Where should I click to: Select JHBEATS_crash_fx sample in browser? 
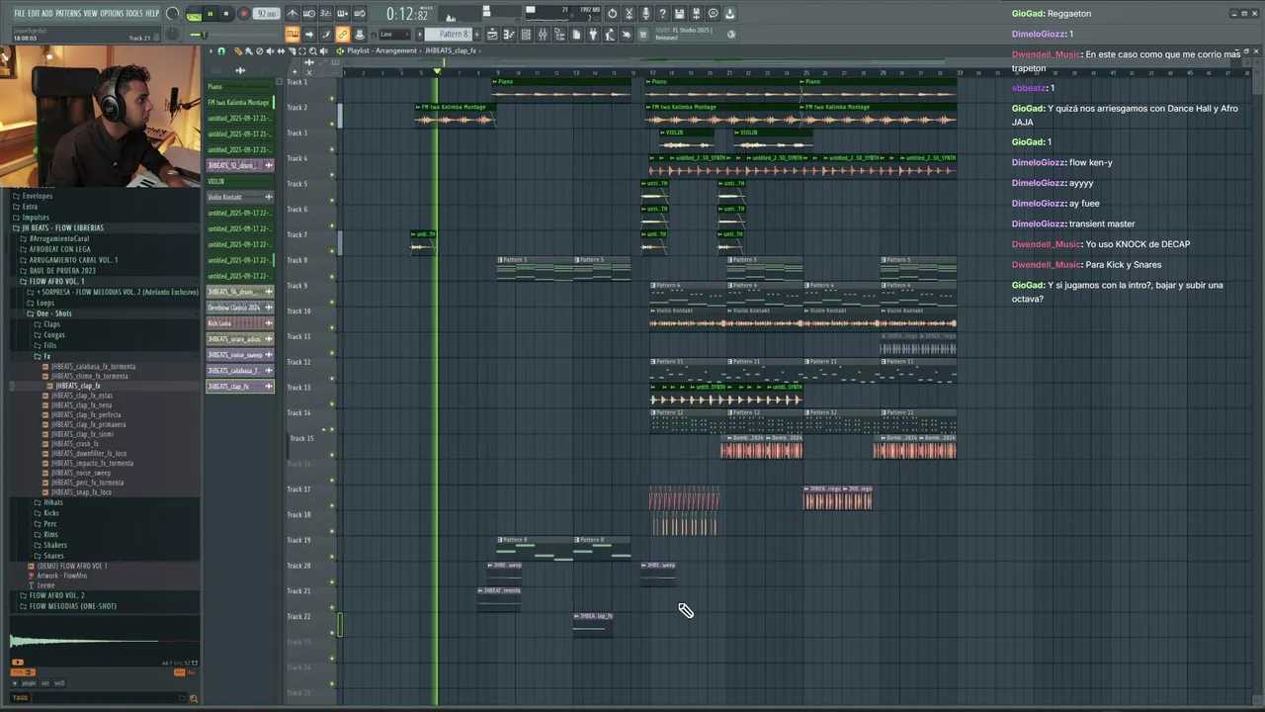[x=75, y=444]
